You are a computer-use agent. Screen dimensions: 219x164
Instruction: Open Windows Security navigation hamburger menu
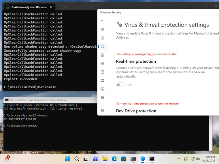coord(102,29)
